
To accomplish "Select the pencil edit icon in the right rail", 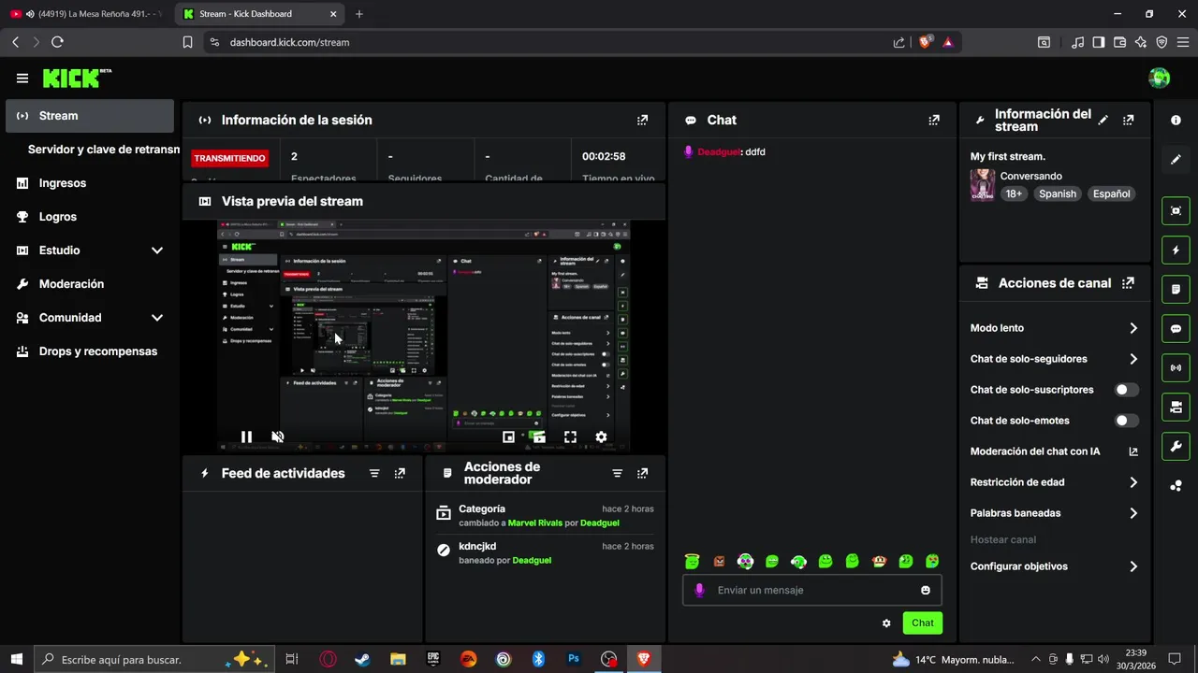I will [1176, 160].
